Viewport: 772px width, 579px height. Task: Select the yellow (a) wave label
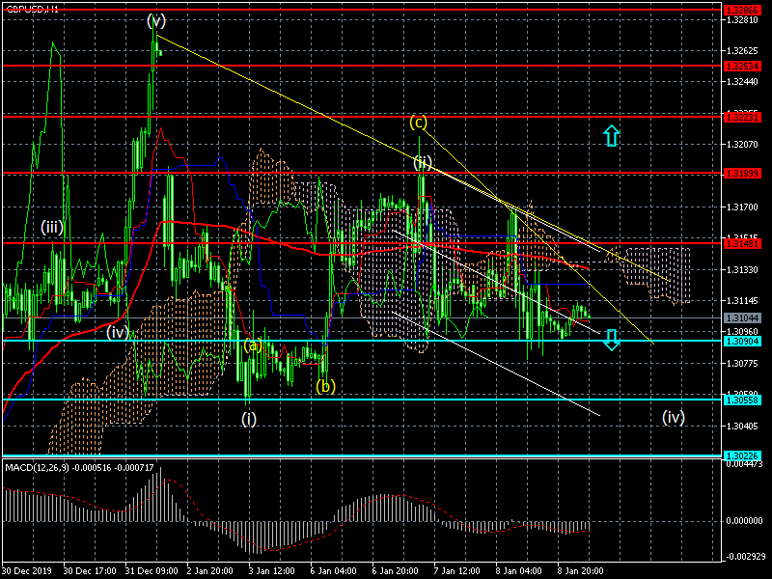point(252,345)
